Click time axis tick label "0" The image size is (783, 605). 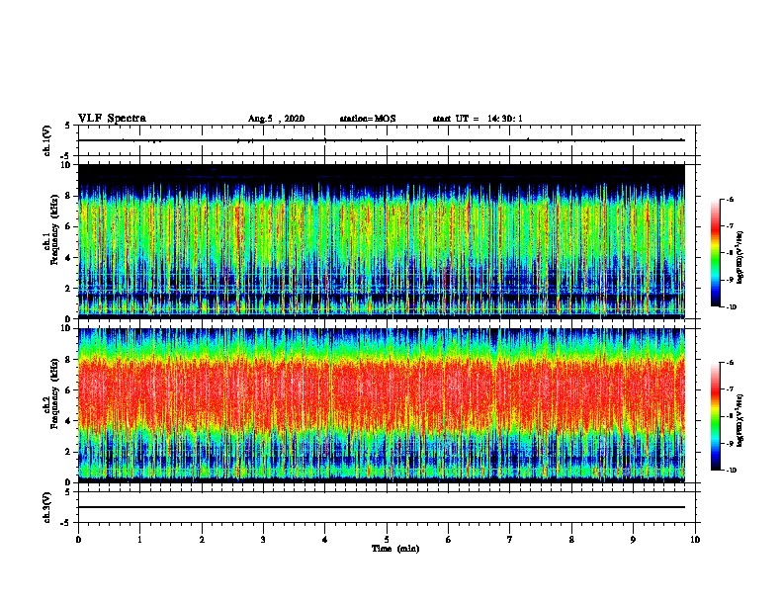tap(78, 540)
